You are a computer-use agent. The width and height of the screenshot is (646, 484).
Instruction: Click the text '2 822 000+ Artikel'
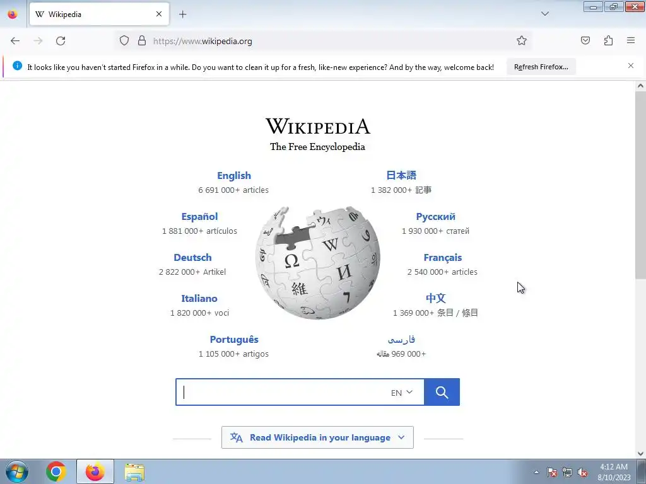coord(192,272)
